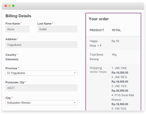
Task: Choose JNE OKE shipping option
Action: (x=120, y=71)
